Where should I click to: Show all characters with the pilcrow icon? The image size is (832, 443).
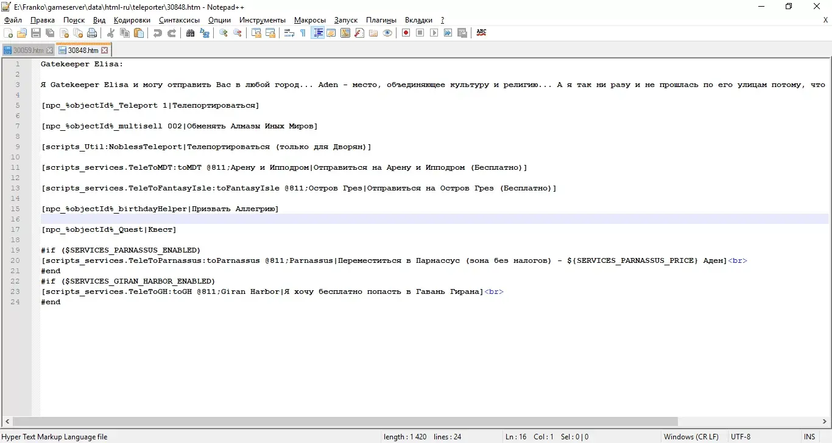tap(303, 33)
